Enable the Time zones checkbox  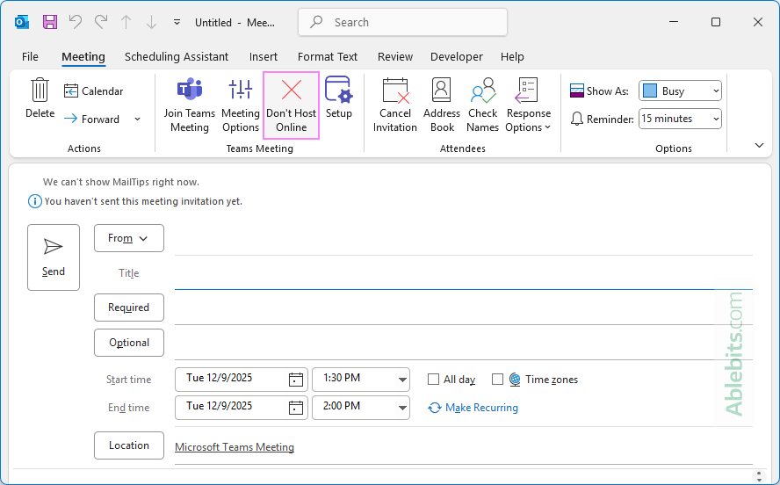tap(497, 380)
